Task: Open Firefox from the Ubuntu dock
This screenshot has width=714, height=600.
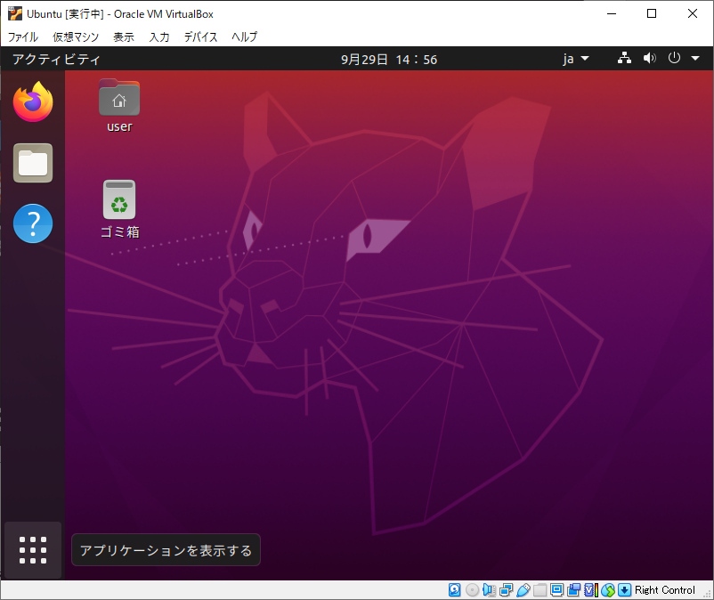Action: (x=33, y=102)
